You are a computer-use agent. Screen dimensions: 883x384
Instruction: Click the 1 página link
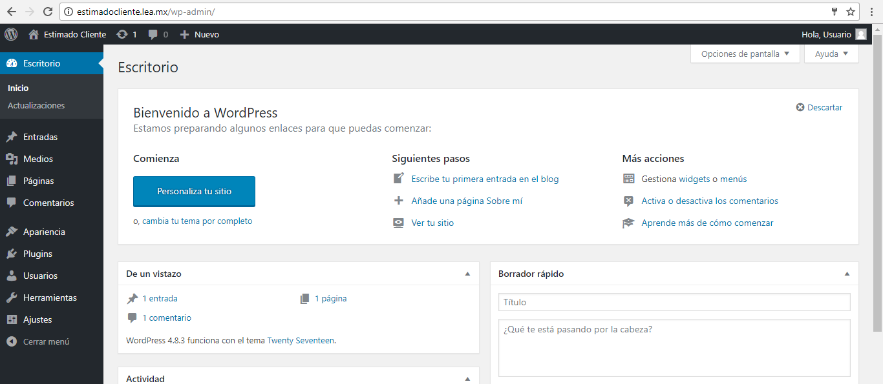[x=330, y=298]
